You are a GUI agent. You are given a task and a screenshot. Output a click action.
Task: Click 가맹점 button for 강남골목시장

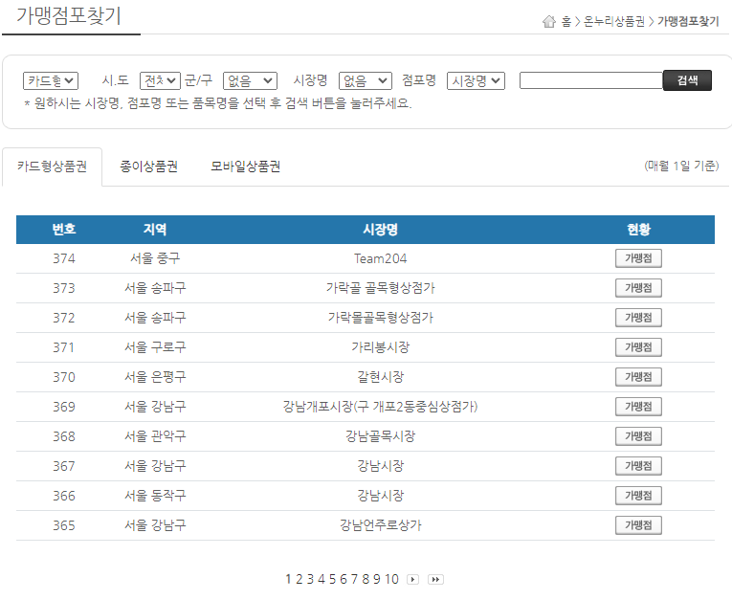pyautogui.click(x=638, y=436)
